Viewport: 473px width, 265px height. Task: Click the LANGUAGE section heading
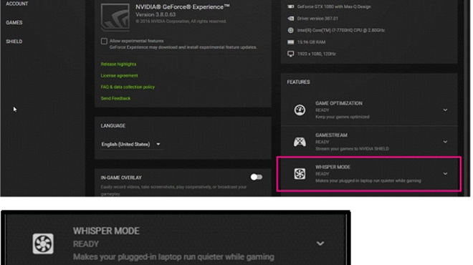113,126
